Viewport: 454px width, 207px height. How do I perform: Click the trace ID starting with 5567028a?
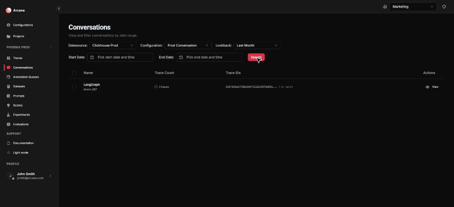point(251,87)
